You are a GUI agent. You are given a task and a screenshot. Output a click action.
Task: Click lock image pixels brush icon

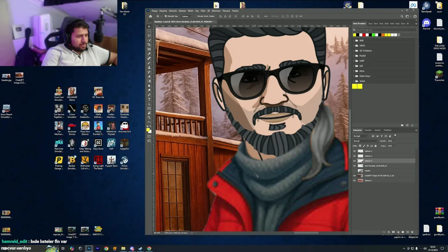(x=364, y=146)
